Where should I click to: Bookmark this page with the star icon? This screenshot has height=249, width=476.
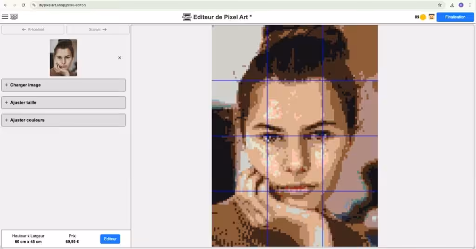[x=440, y=5]
